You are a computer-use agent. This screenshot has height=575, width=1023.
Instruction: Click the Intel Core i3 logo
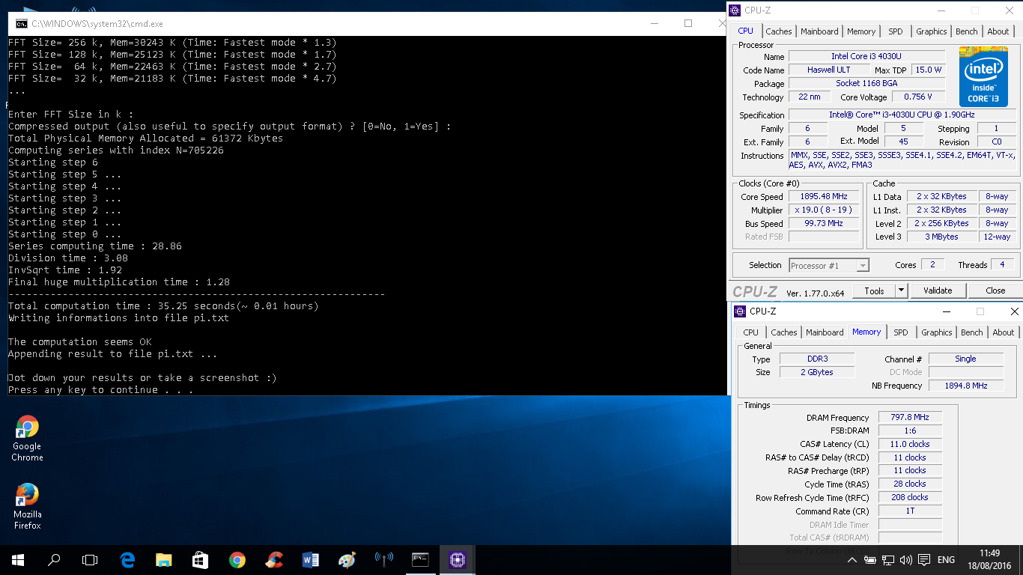point(983,76)
